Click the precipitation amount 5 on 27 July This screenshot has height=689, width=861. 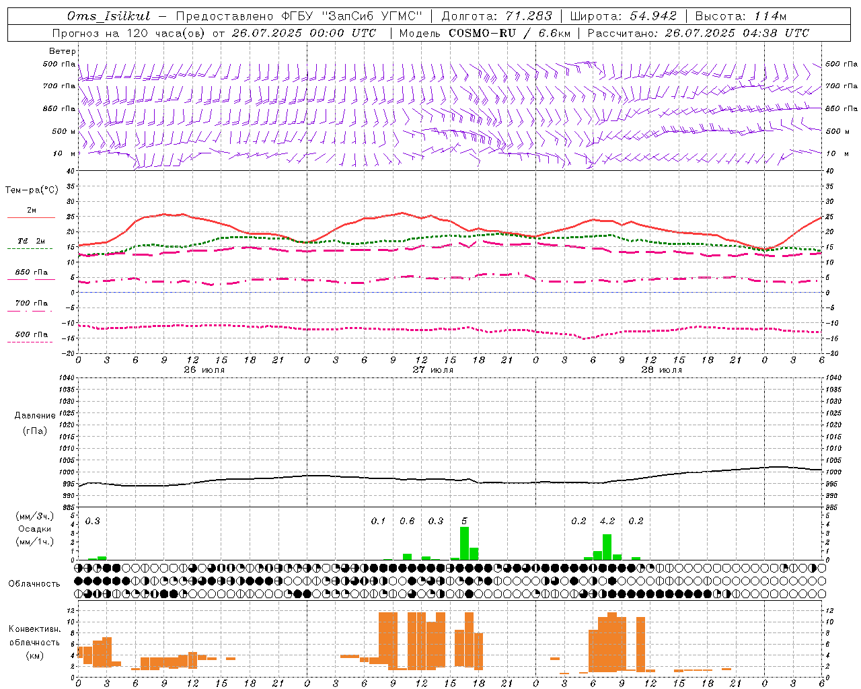(464, 521)
